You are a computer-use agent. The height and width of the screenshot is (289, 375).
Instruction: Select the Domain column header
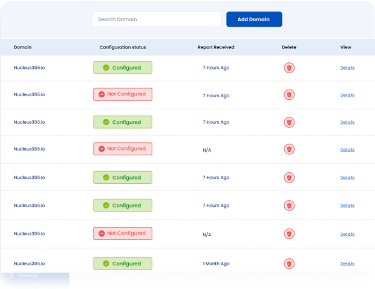[23, 47]
